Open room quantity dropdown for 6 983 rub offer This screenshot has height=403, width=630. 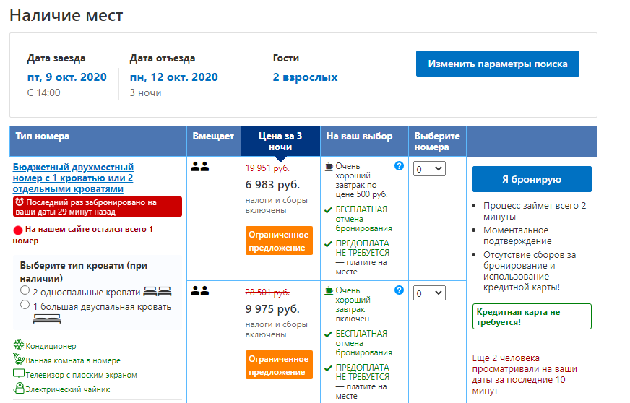point(429,169)
